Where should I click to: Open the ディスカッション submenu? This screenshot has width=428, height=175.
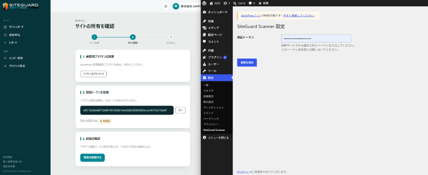(214, 107)
